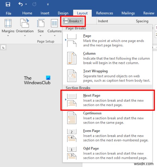
Task: Open the File tab
Action: tap(8, 13)
